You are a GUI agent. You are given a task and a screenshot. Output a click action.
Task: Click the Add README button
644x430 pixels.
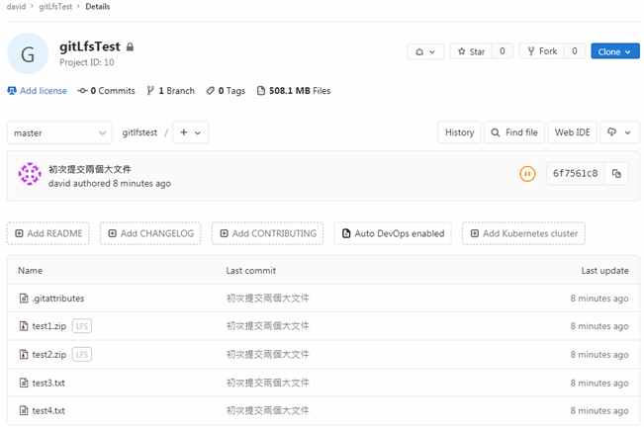(48, 233)
